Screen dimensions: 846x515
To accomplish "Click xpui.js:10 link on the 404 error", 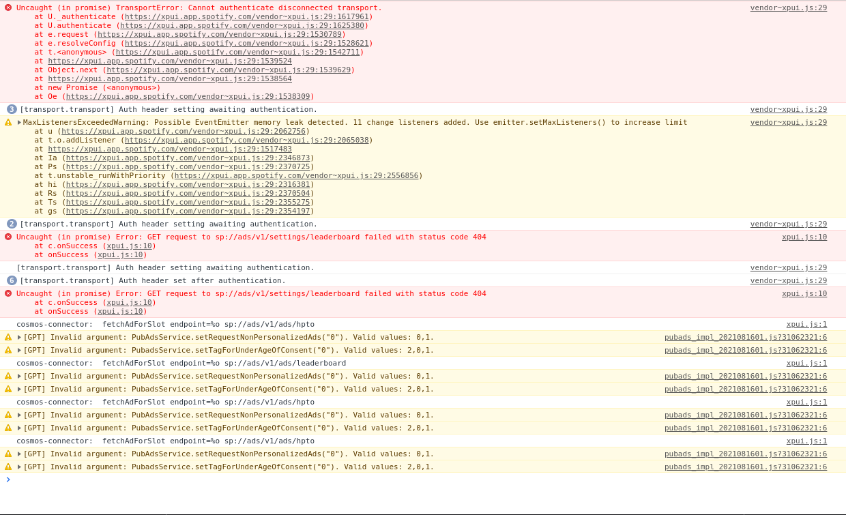I will [804, 237].
